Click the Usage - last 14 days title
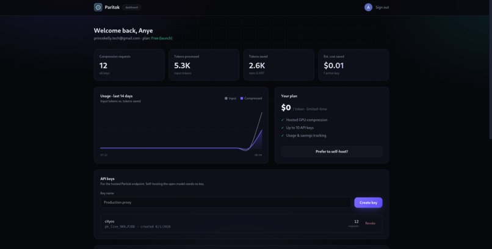This screenshot has height=249, width=492. tap(117, 96)
